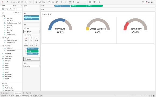Viewport: 156px width, 97px height.
Task: Click the fix axes pin icon
Action: pos(74,2)
